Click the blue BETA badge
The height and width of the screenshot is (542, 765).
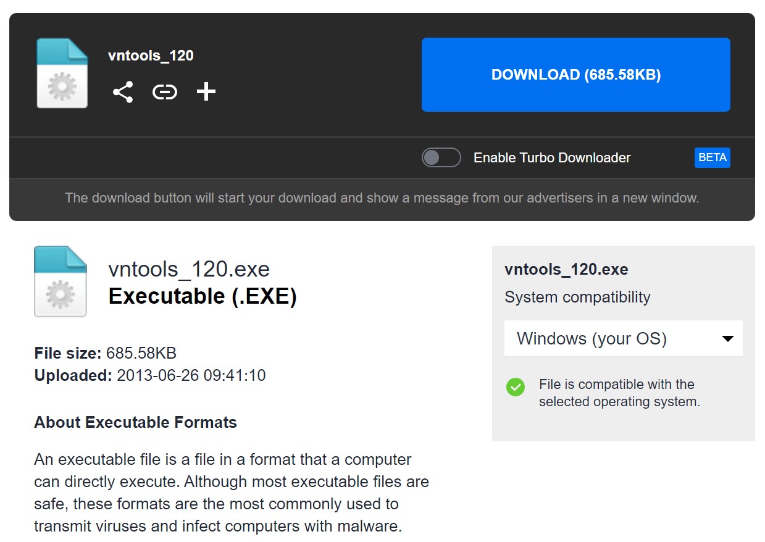click(x=712, y=157)
